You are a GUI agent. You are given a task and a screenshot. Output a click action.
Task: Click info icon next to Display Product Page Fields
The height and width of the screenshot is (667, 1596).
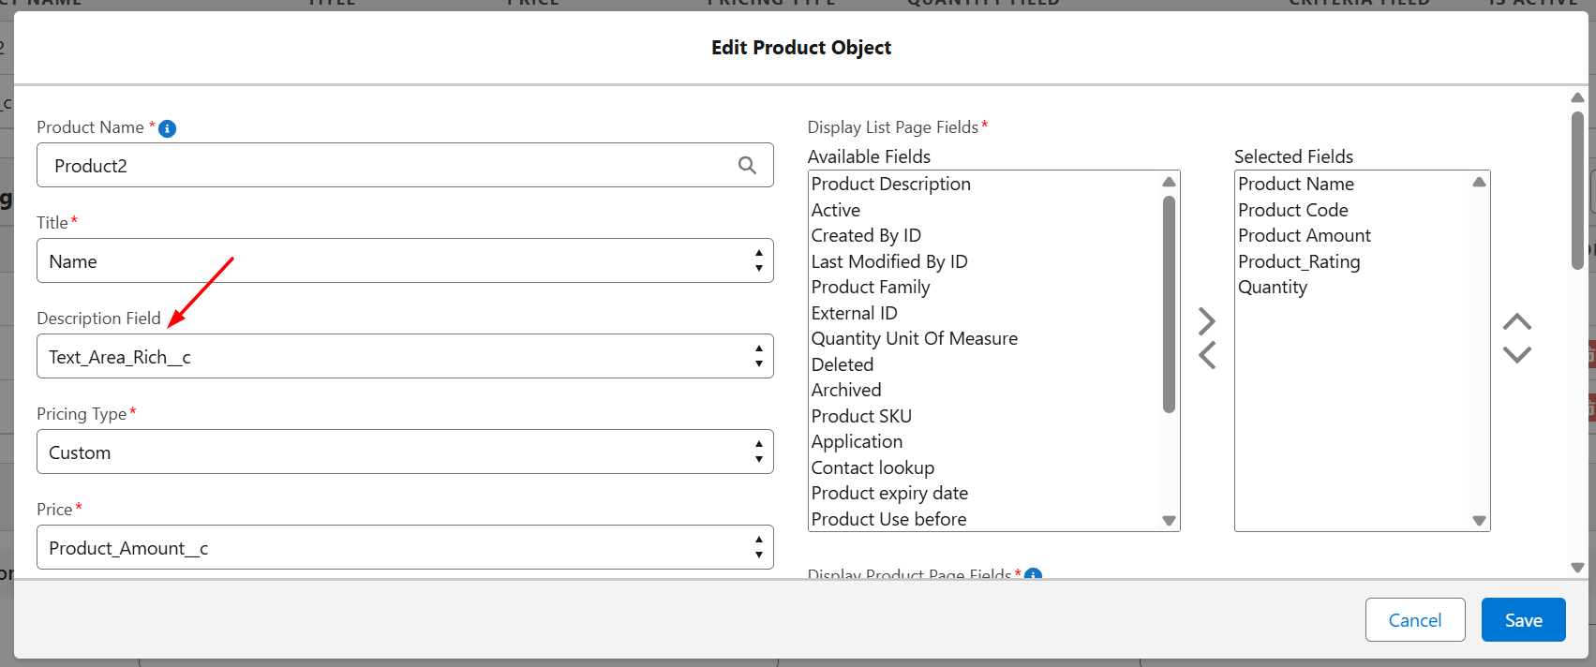click(x=1033, y=574)
